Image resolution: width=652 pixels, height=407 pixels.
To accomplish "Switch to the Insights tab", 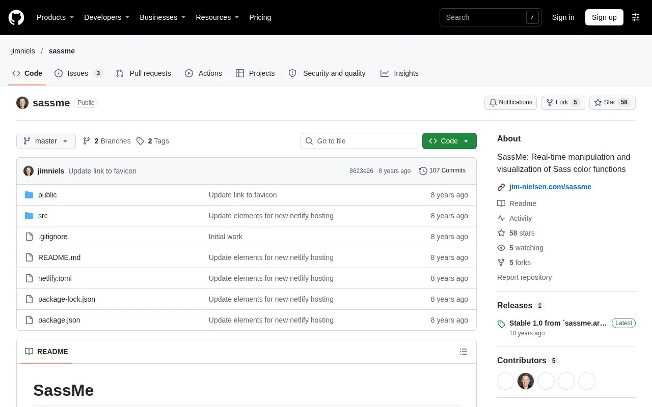I will 399,73.
